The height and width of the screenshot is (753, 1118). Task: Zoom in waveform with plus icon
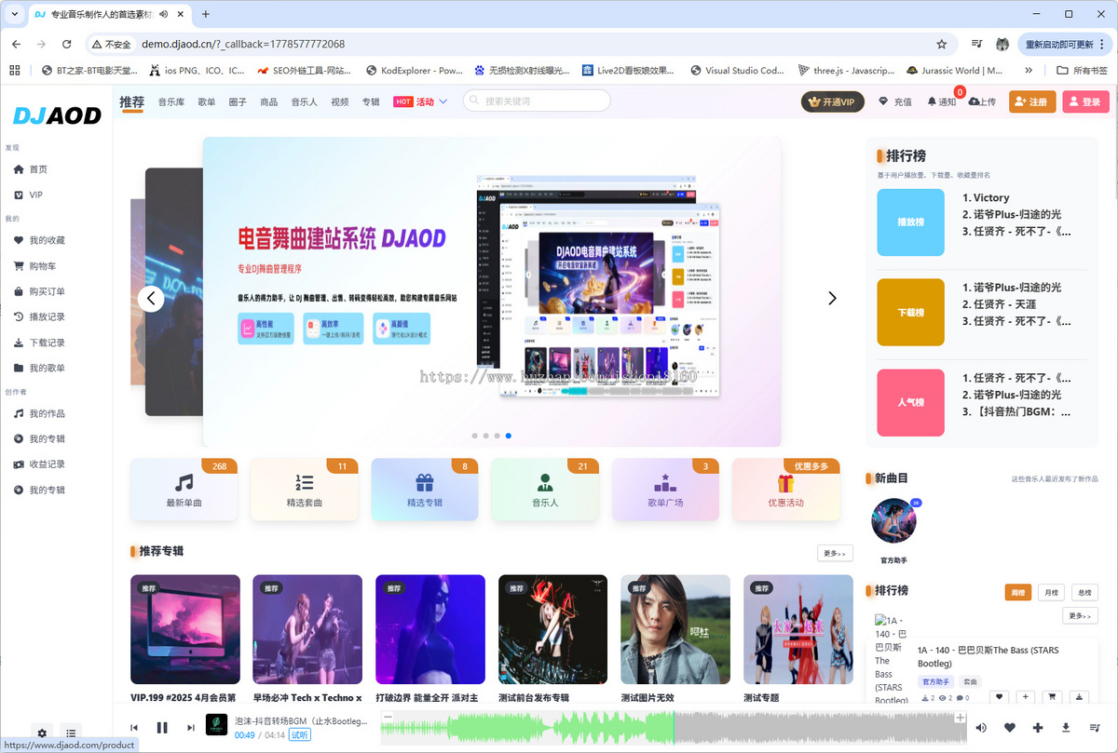961,717
